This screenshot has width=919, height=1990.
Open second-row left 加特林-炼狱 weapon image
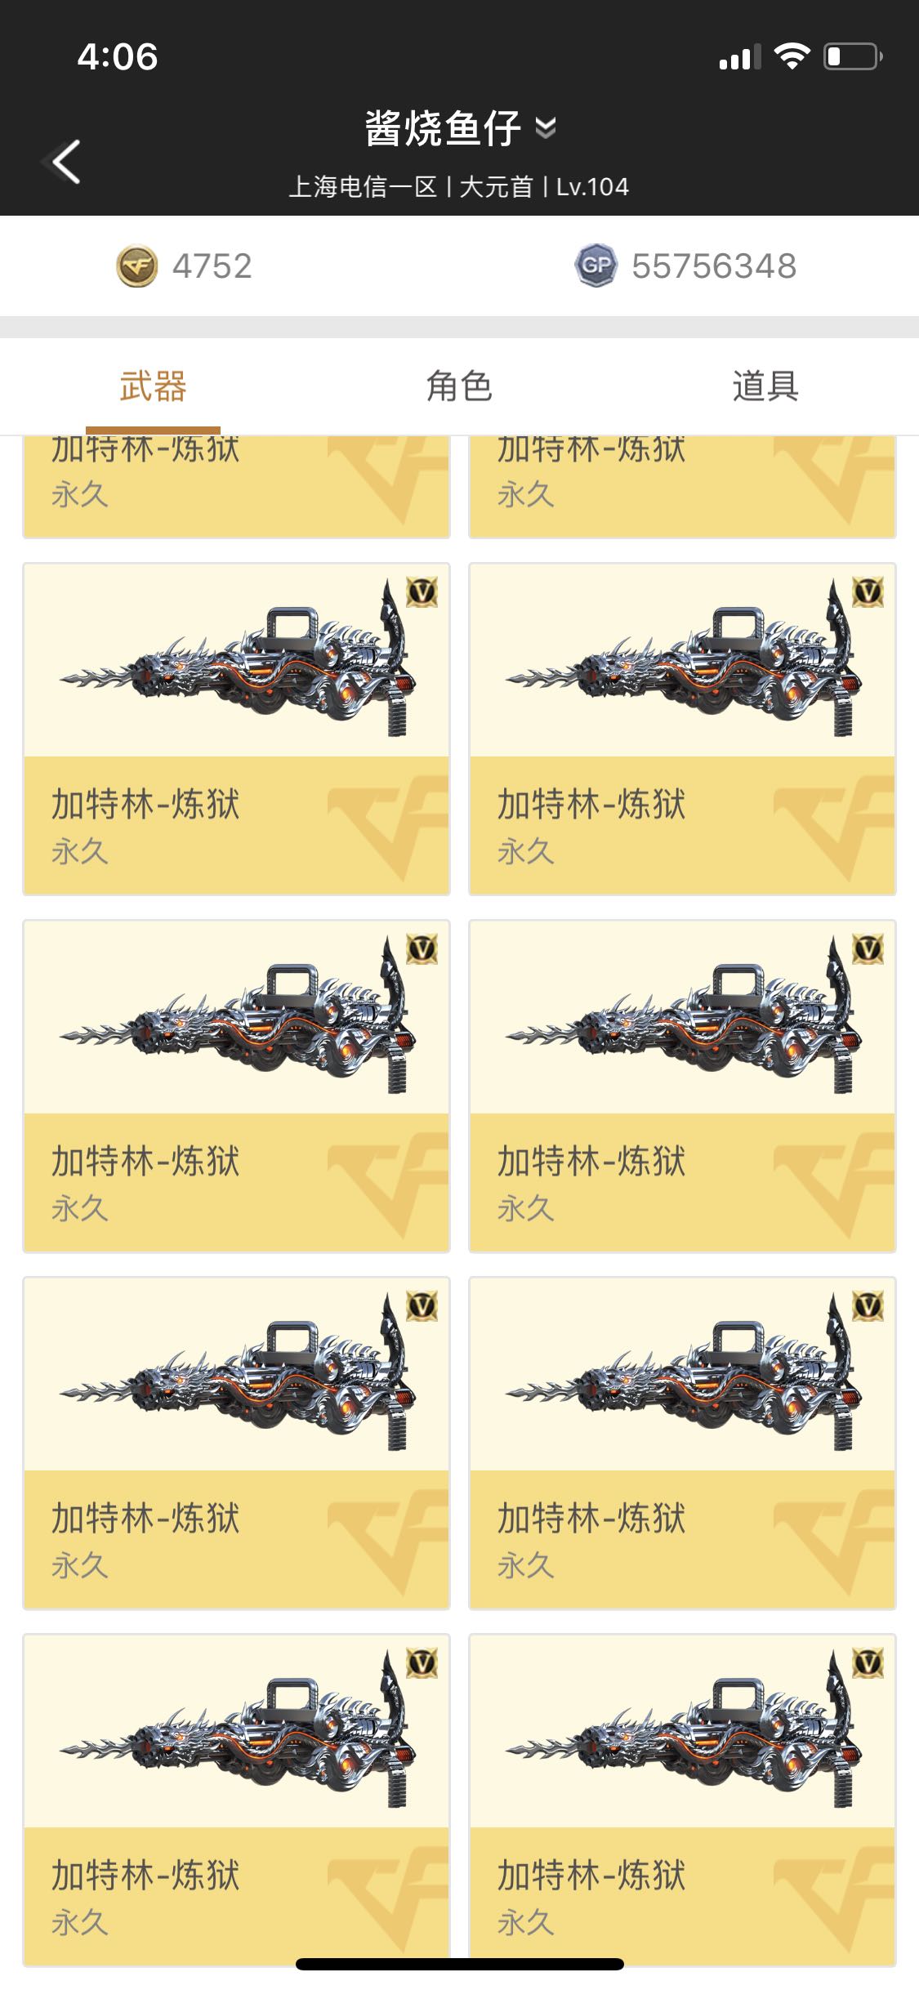237,660
